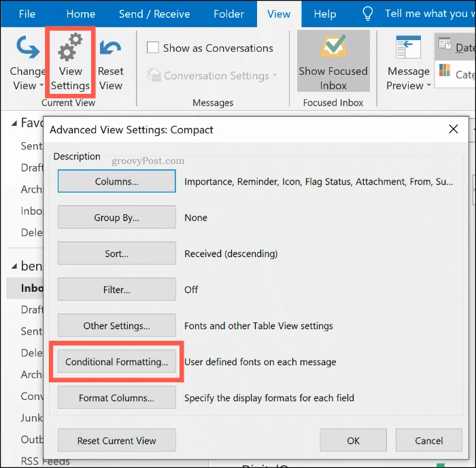Open the Change View dropdown
Image resolution: width=476 pixels, height=468 pixels.
(x=27, y=63)
